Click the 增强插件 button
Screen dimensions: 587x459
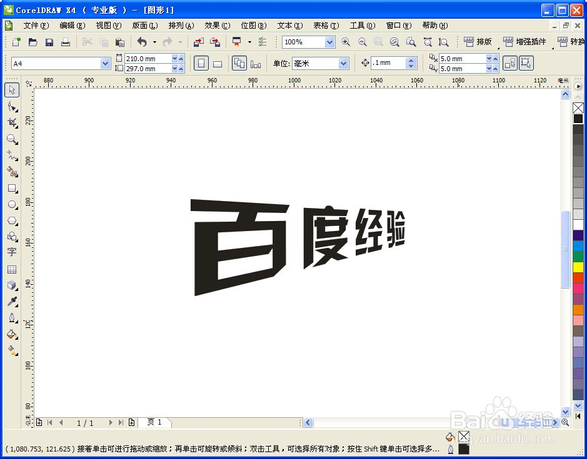[x=525, y=42]
